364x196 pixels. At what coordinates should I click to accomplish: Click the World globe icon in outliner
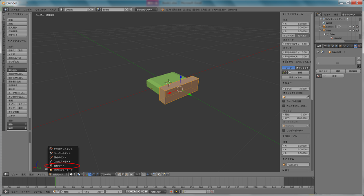tap(324, 23)
